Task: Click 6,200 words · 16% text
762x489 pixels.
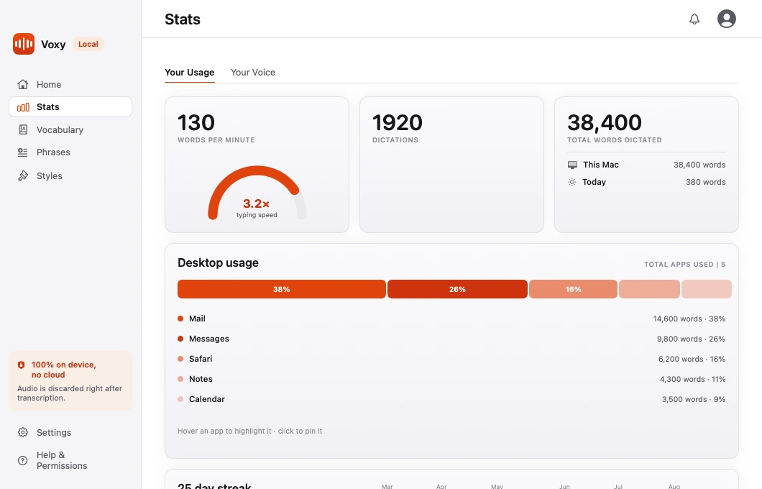Action: pos(692,360)
